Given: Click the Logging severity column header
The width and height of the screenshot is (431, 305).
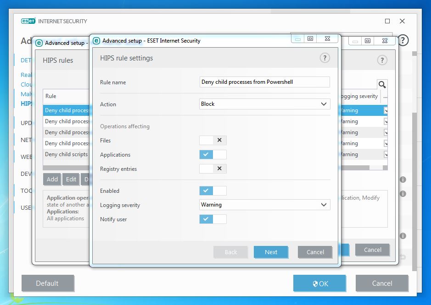Looking at the screenshot, I should 360,96.
